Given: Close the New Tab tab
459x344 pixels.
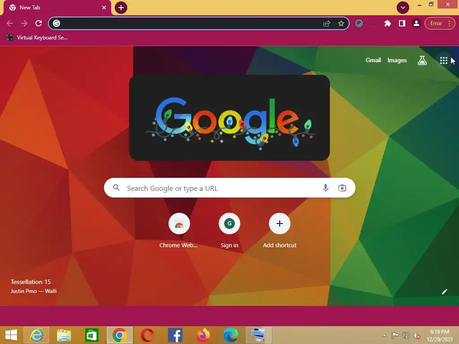Looking at the screenshot, I should click(104, 8).
